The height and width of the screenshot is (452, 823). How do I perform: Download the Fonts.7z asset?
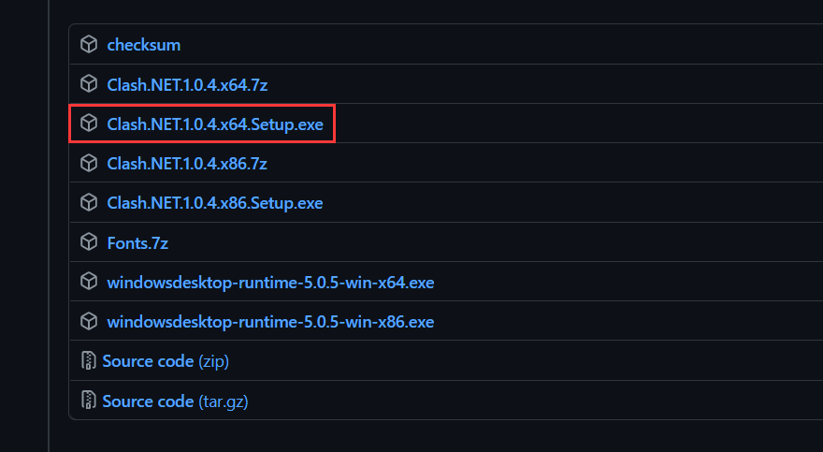137,242
